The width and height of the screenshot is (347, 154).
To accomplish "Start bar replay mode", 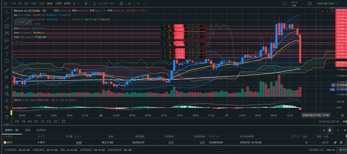I will pos(130,3).
